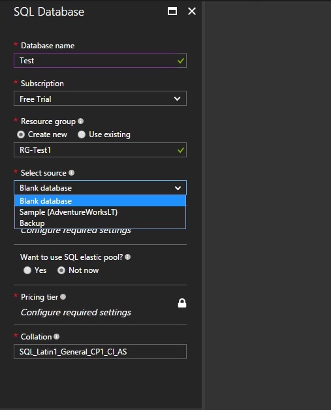Edit the resource group name RG-Test1
This screenshot has width=331, height=410.
point(100,150)
